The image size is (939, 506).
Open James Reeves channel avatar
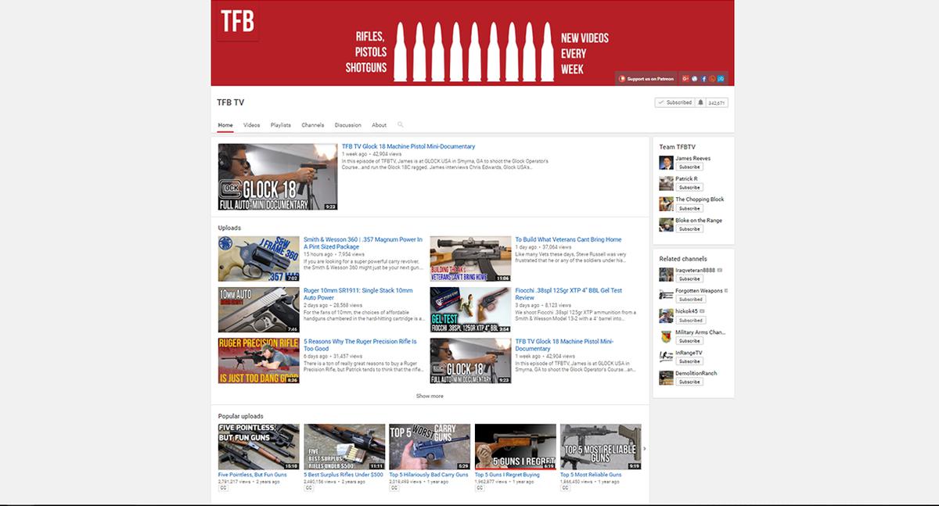coord(666,163)
